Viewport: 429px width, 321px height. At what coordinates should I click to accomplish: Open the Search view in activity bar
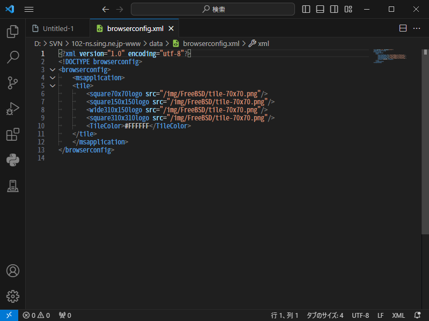pos(12,57)
